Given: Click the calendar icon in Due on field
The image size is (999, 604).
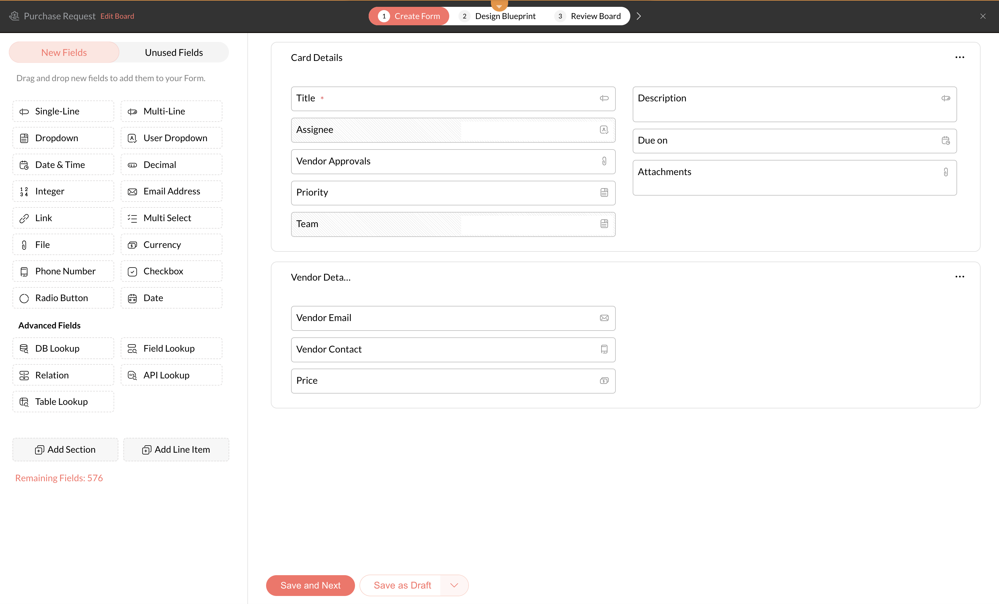Looking at the screenshot, I should pos(945,140).
